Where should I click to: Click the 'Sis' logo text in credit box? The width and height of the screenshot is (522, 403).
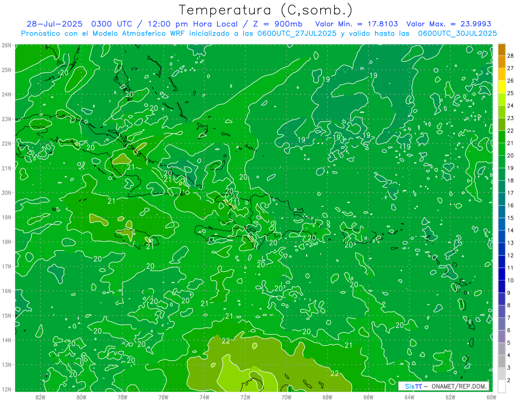tap(409, 386)
